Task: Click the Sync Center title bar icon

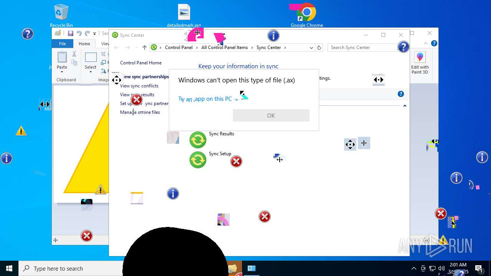Action: [x=115, y=35]
